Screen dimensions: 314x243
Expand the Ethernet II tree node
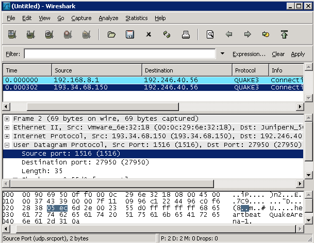7,127
